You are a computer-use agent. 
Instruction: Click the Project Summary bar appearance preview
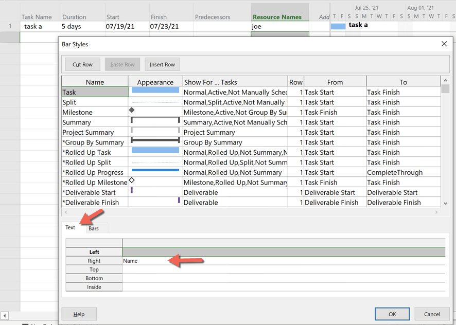pyautogui.click(x=154, y=132)
